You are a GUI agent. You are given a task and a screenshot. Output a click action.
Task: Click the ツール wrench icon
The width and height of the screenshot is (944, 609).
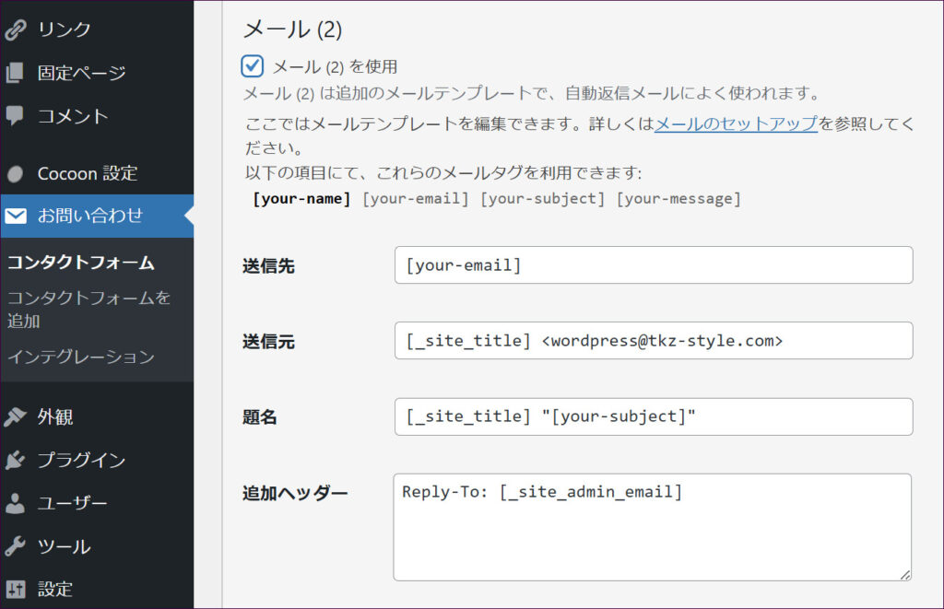click(15, 546)
